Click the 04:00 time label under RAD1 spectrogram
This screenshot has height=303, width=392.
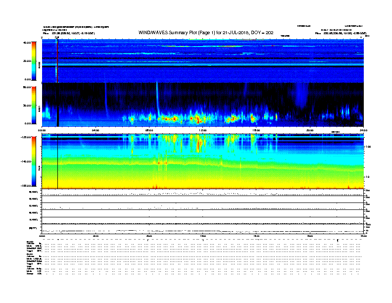(96, 130)
